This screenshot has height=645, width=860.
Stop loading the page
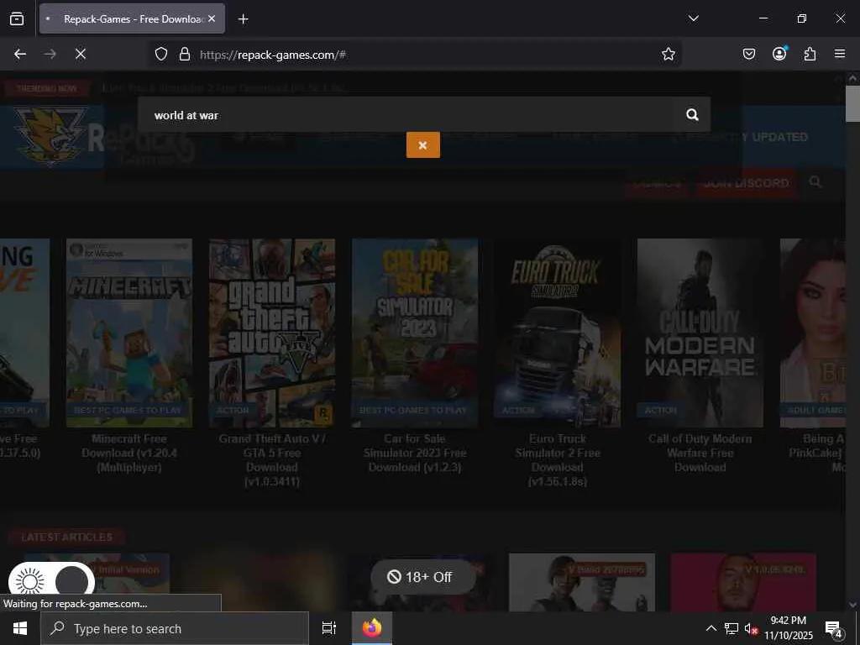tap(80, 55)
